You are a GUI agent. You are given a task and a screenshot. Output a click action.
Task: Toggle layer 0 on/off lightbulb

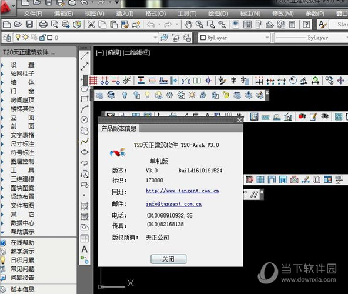pos(18,37)
